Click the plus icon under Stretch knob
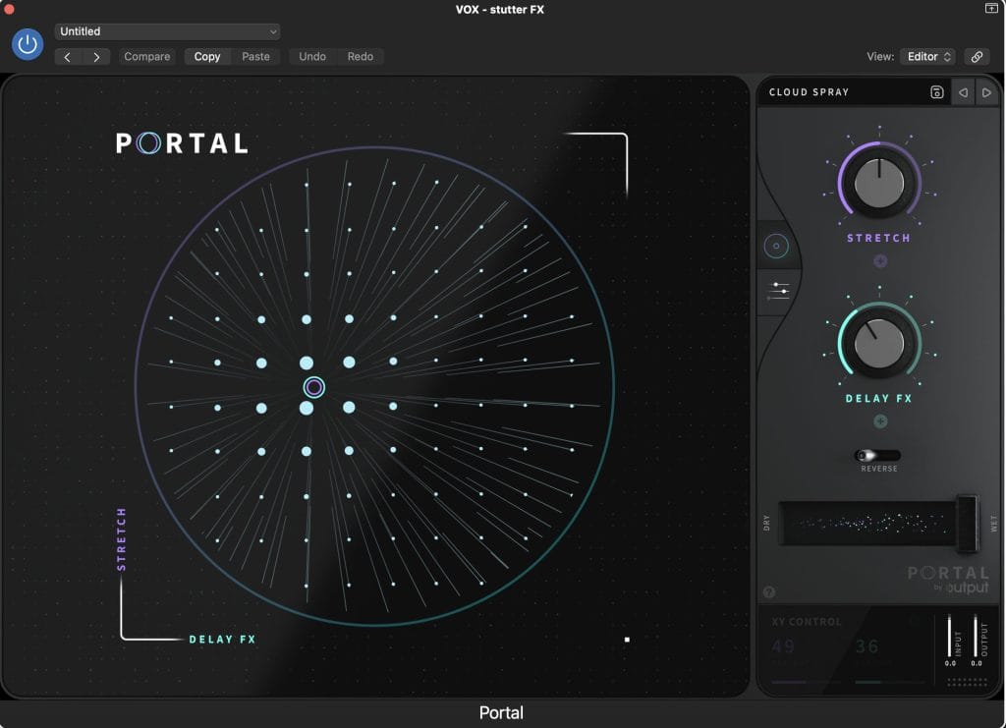1006x728 pixels. (879, 260)
